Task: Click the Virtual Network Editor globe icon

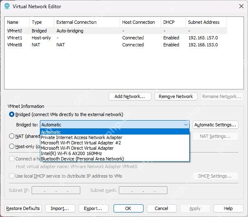Action: click(x=7, y=6)
